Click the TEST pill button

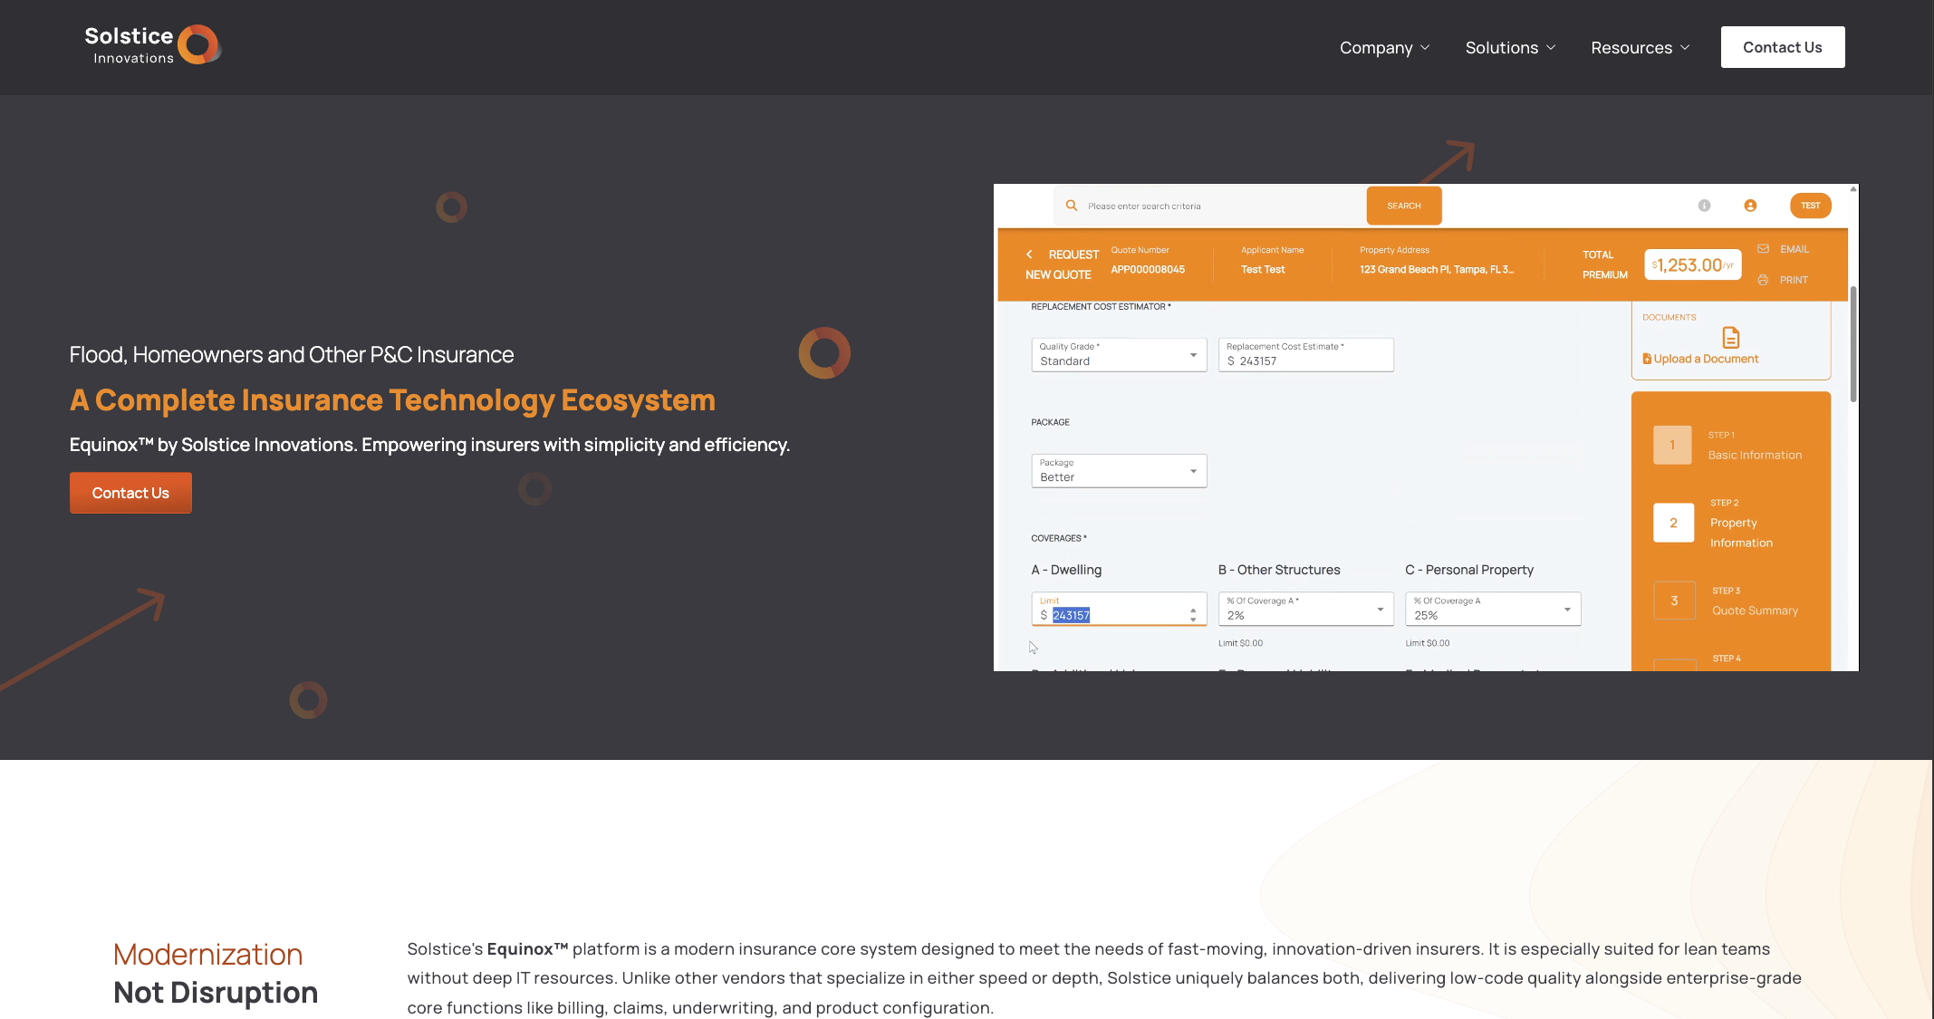(x=1810, y=206)
